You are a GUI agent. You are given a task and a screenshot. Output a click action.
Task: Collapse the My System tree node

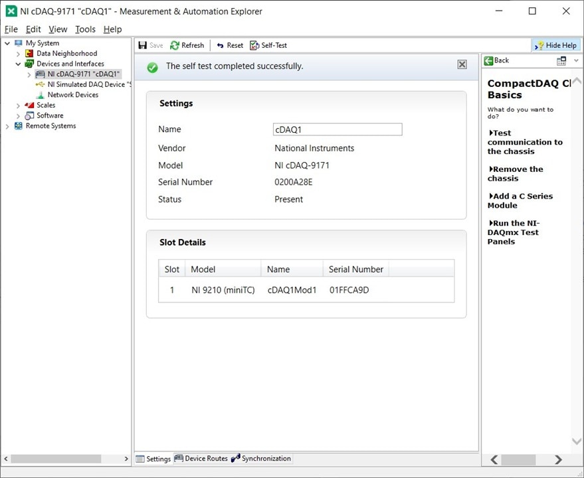tap(7, 43)
